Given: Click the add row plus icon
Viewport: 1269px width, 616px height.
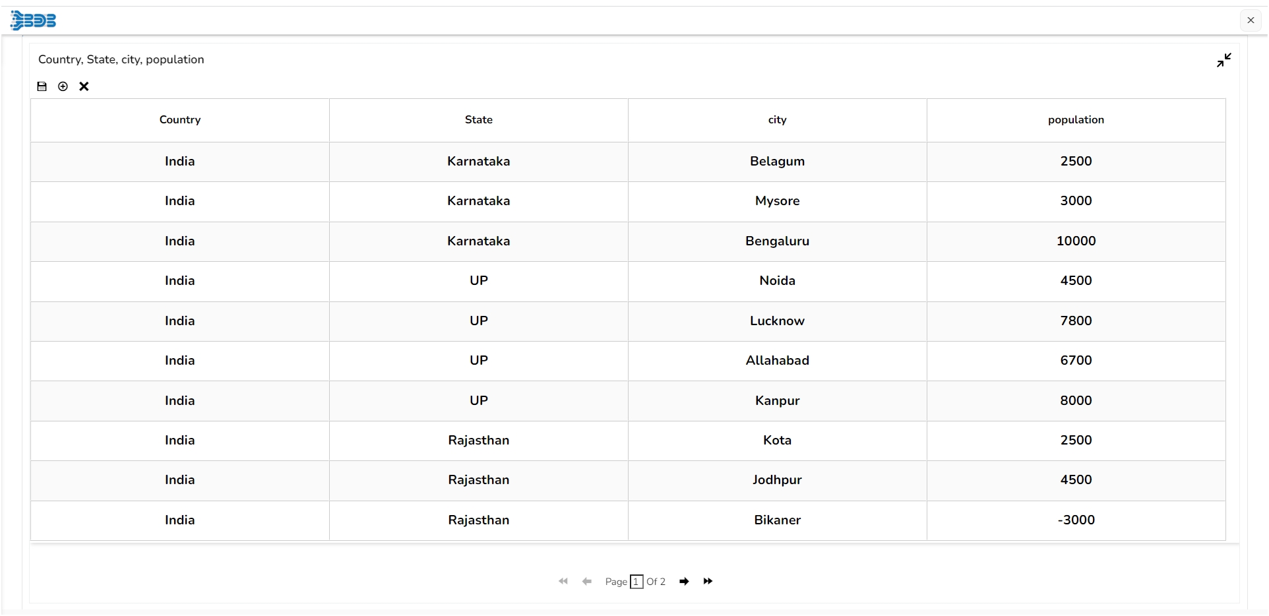Looking at the screenshot, I should click(x=63, y=86).
